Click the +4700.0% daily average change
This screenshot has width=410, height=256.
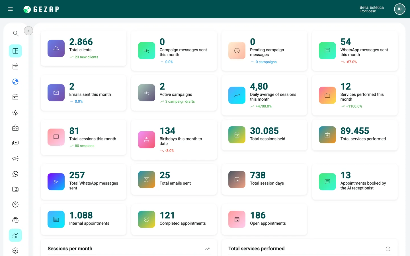click(x=264, y=106)
